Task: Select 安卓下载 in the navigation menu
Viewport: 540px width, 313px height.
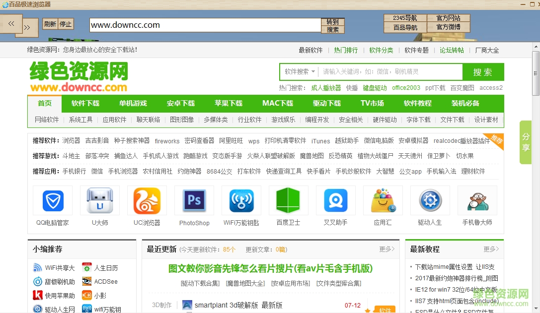Action: pos(180,104)
